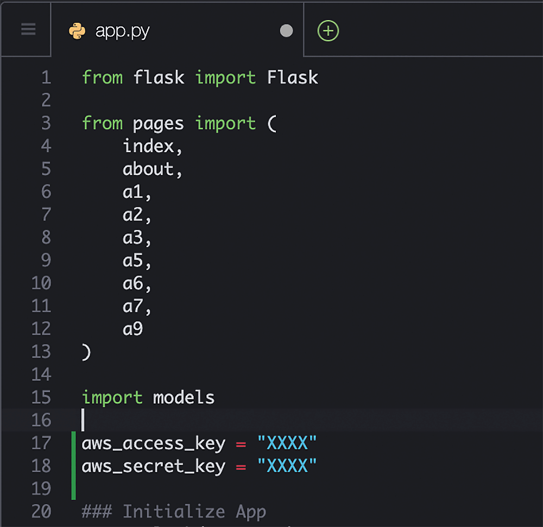The width and height of the screenshot is (543, 527).
Task: Click the equals sign on line 18
Action: coord(241,467)
